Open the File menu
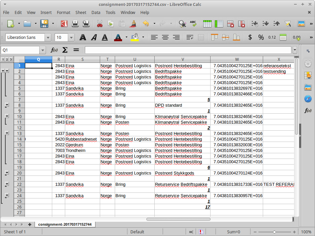This screenshot has height=236, width=315. point(6,12)
